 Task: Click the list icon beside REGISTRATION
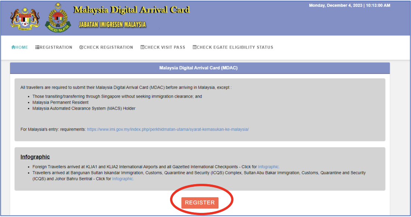coord(37,47)
